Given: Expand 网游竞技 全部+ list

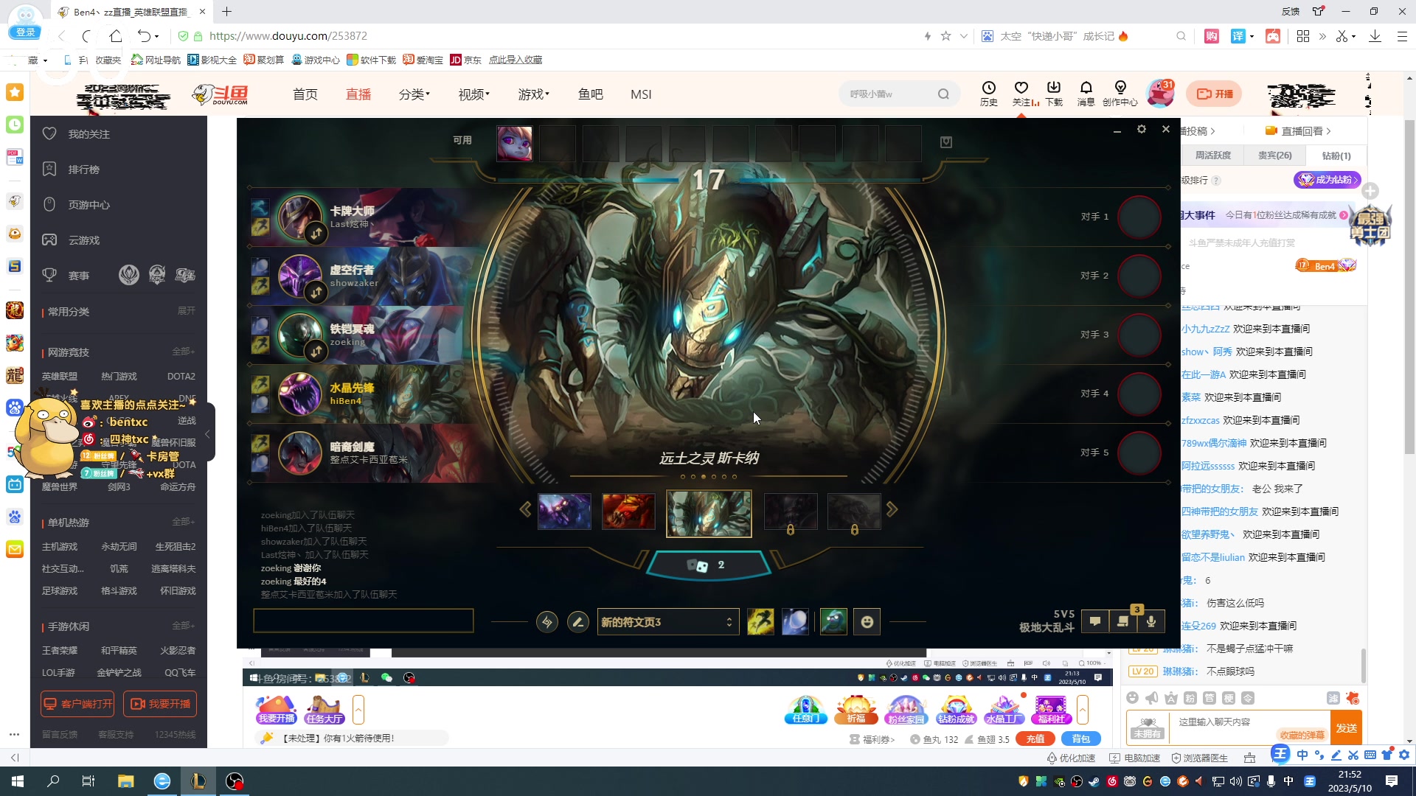Looking at the screenshot, I should (184, 352).
